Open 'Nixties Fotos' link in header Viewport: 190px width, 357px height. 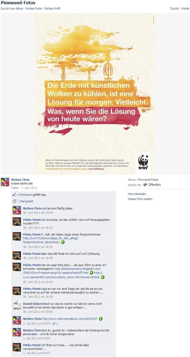point(34,9)
